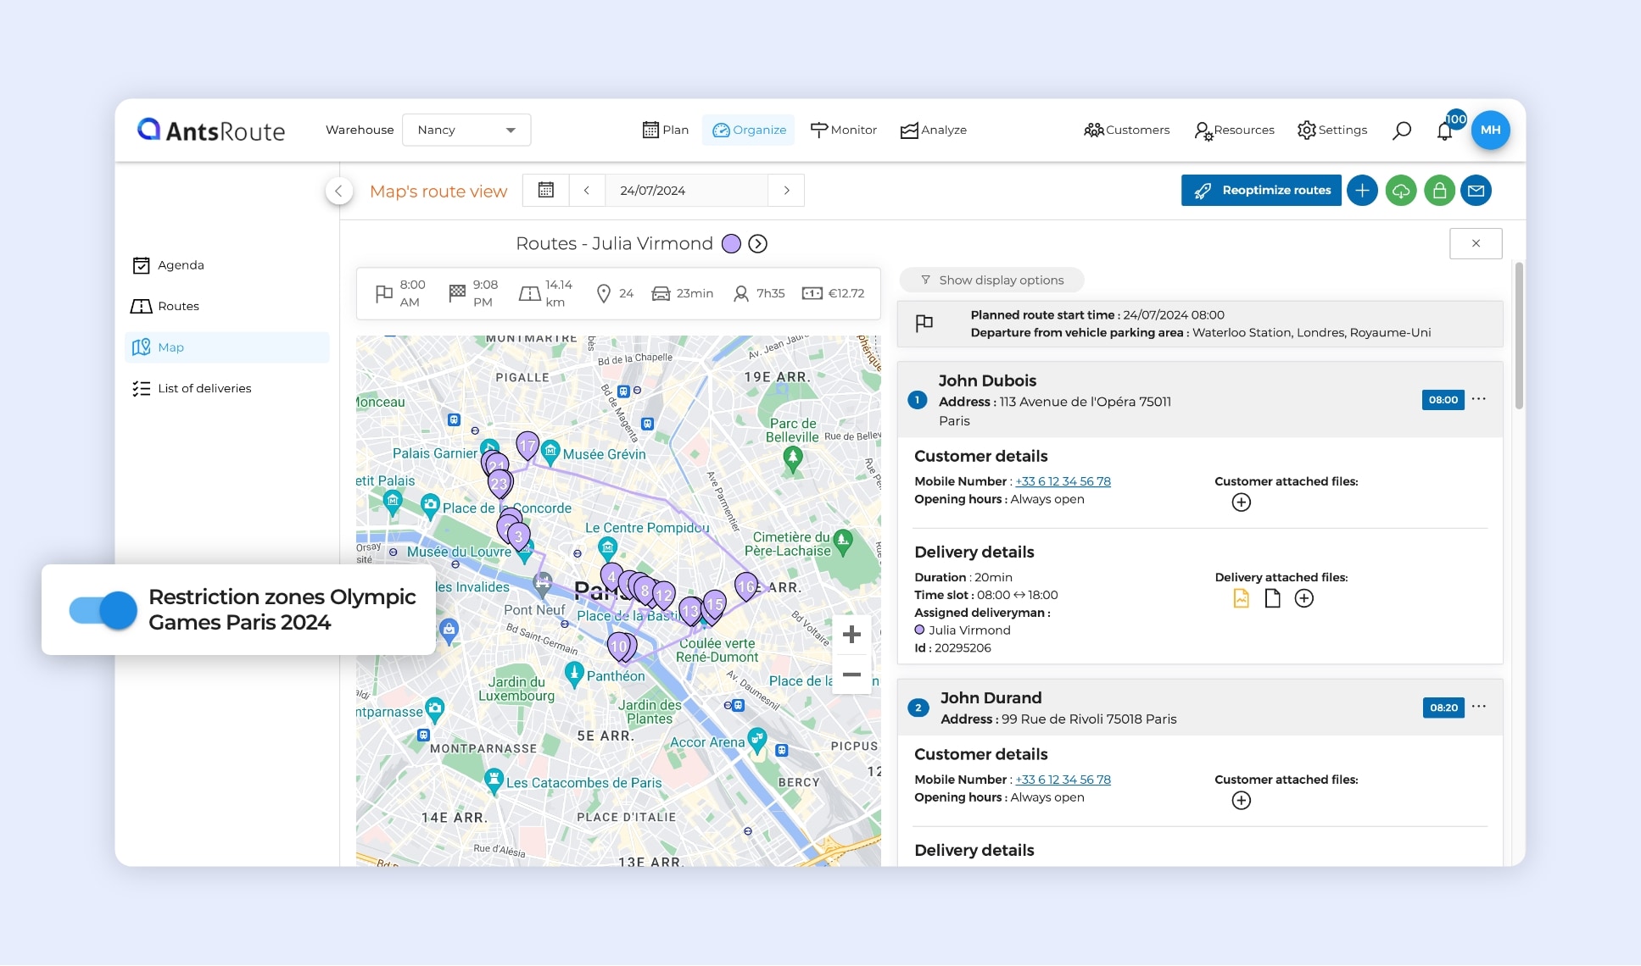Open the calendar date picker icon
This screenshot has height=966, width=1641.
tap(546, 191)
